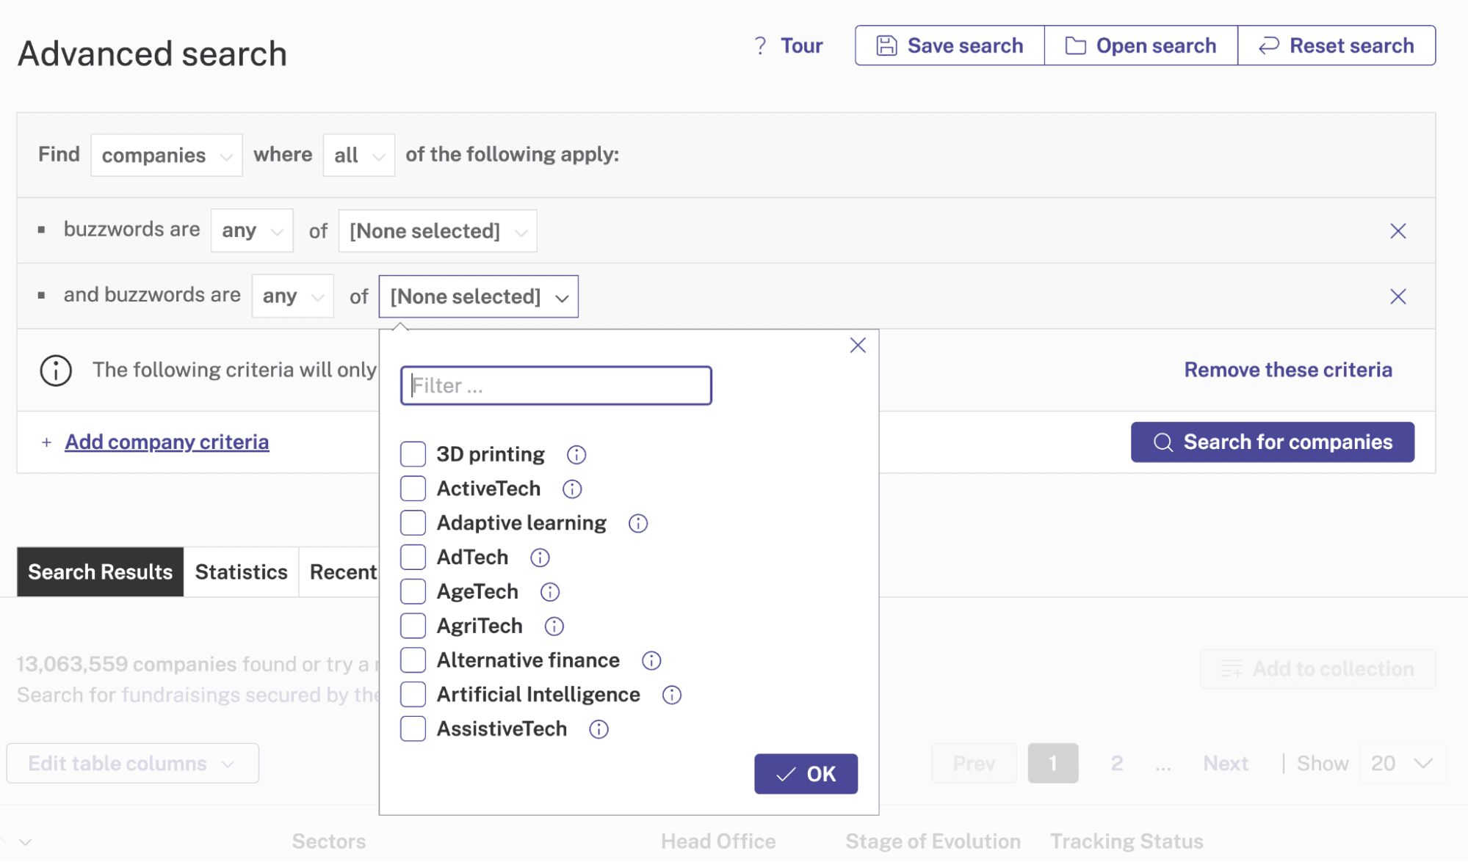Click the question mark Tour icon
This screenshot has height=862, width=1468.
pyautogui.click(x=761, y=45)
